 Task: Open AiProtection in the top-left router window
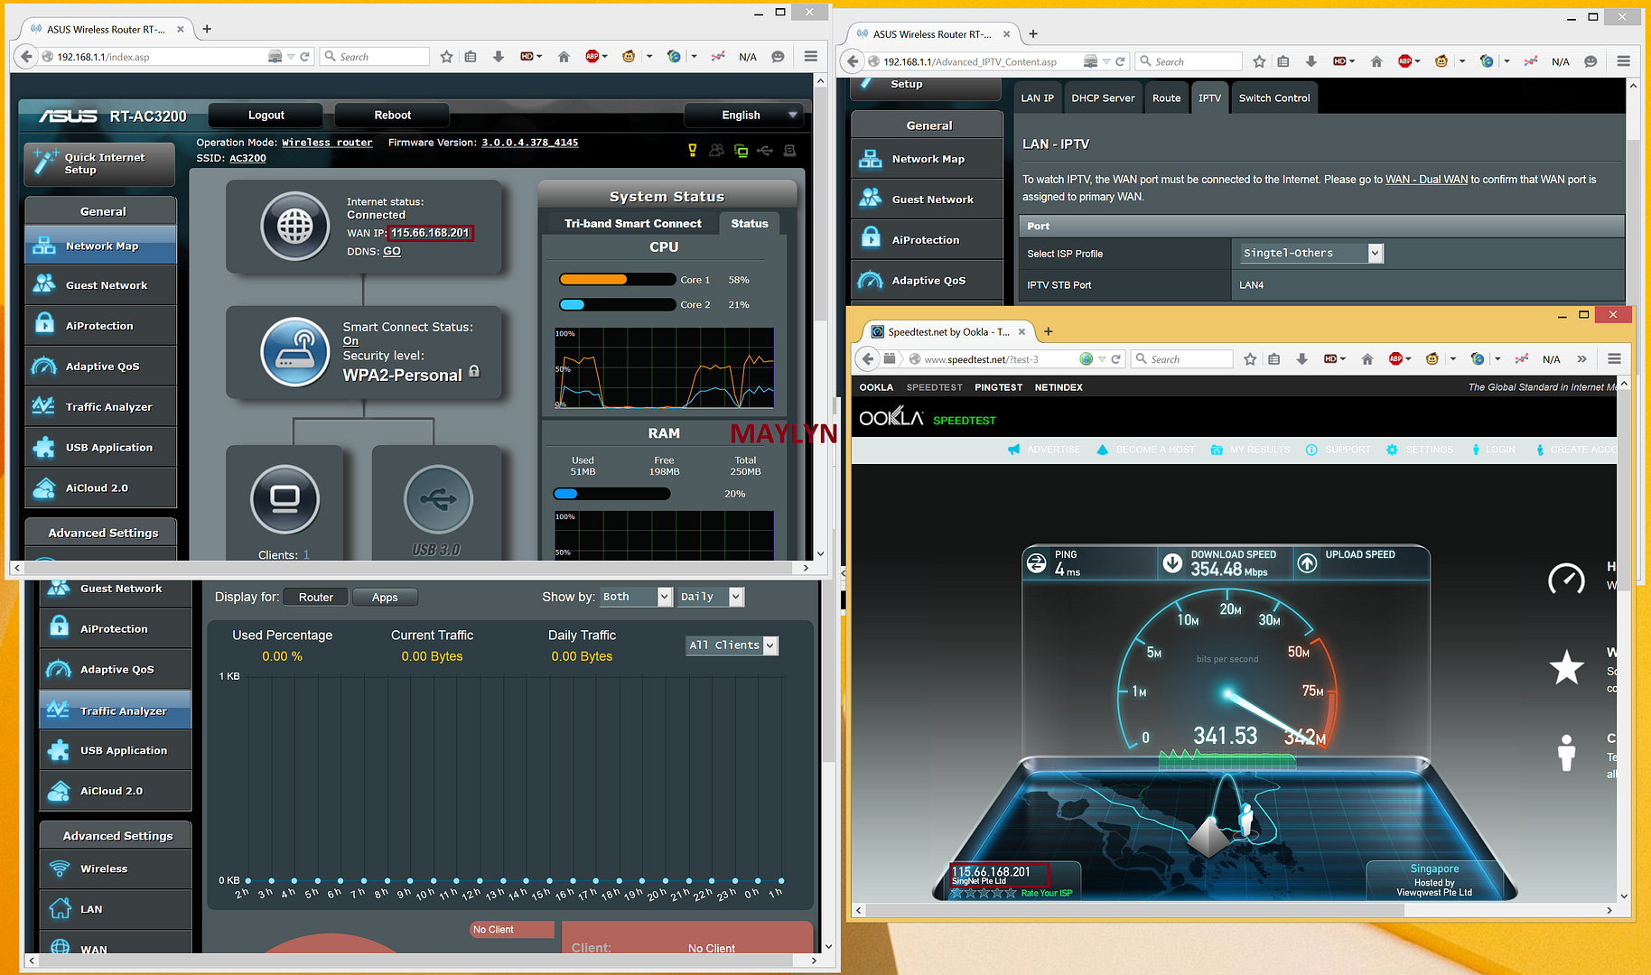point(100,326)
